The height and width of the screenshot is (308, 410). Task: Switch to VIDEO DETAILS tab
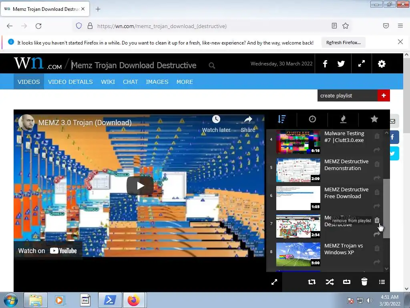[x=70, y=82]
